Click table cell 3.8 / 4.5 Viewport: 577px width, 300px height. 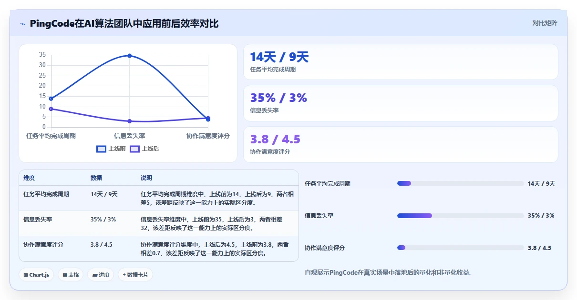(x=102, y=245)
